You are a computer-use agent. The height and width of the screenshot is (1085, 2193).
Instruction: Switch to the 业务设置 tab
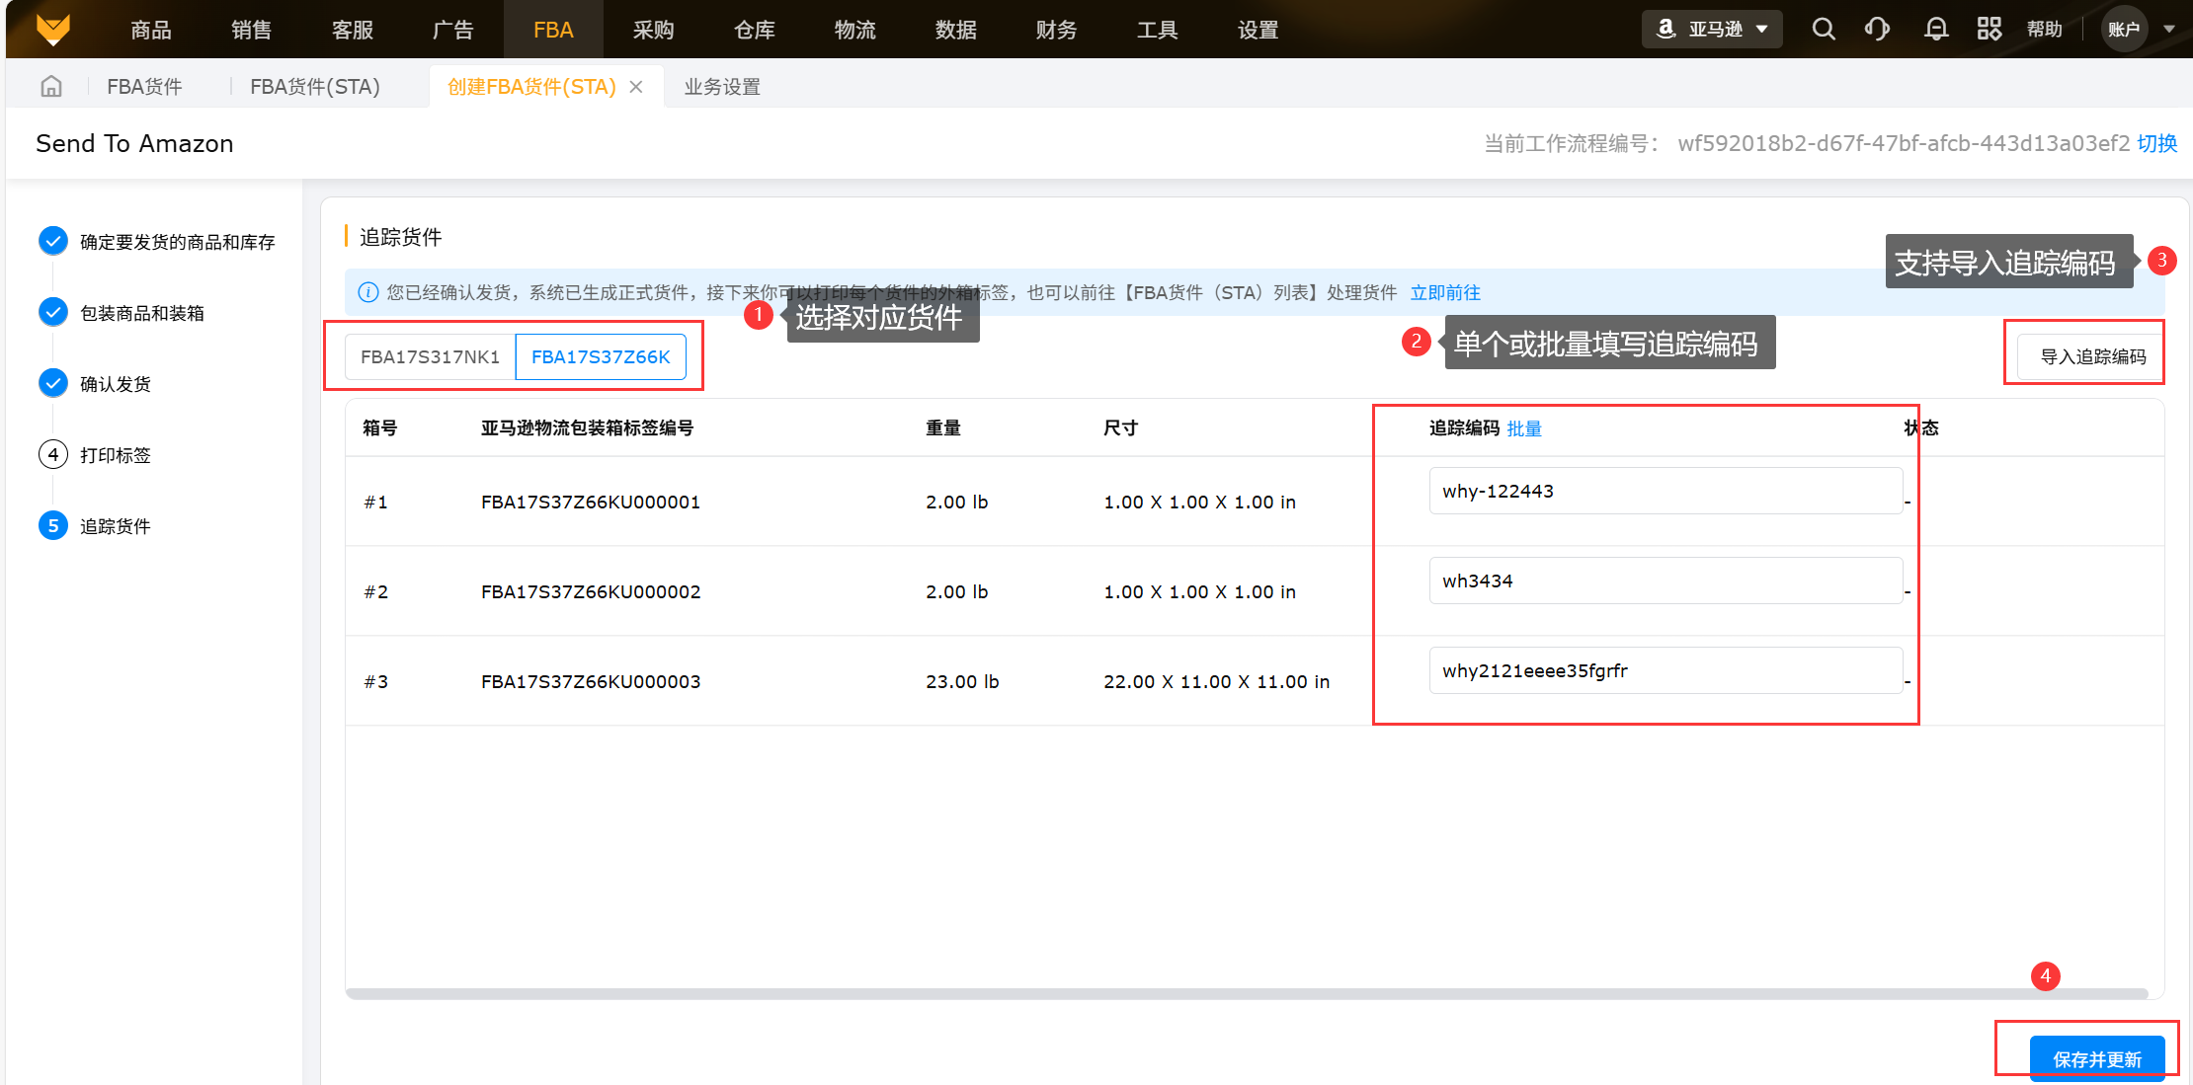[x=722, y=87]
